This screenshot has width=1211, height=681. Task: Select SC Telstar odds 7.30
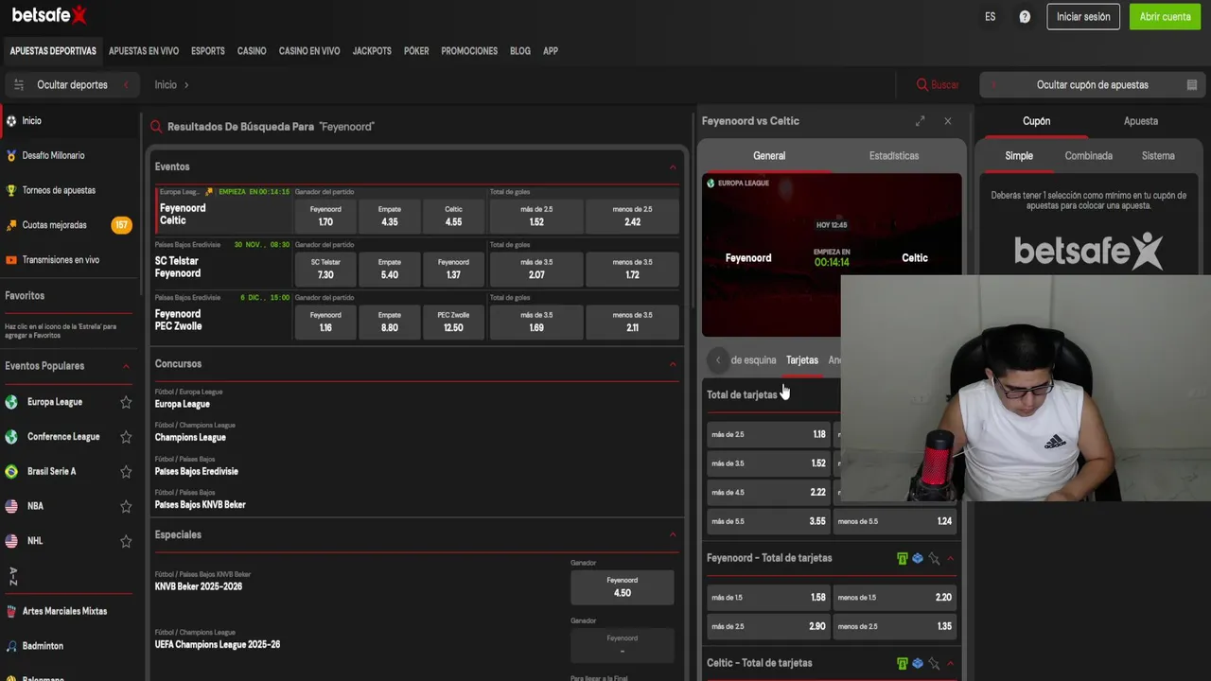tap(325, 270)
